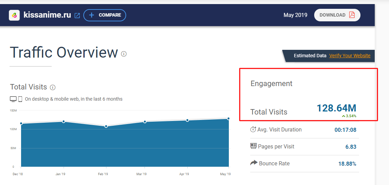Click the Bounce Rate arrow icon
This screenshot has width=389, height=185.
click(x=254, y=163)
